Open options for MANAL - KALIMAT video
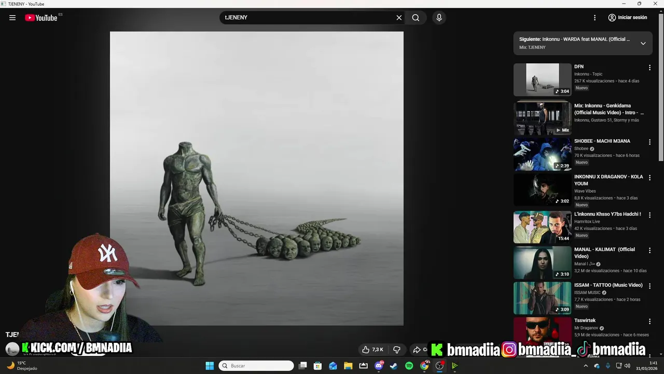Viewport: 664px width, 374px height. 649,250
